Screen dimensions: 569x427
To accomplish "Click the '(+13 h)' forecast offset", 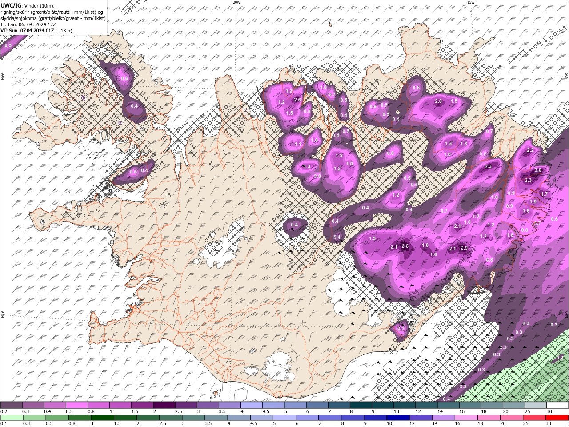I will [64, 31].
